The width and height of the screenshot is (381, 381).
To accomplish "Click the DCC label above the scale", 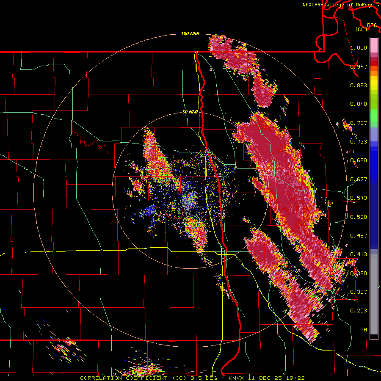I will point(372,25).
